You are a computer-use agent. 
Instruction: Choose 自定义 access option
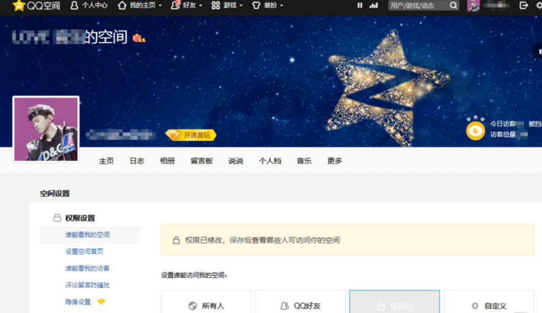tap(488, 305)
